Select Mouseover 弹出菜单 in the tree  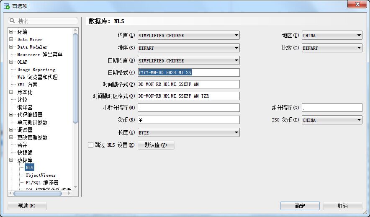pos(40,54)
